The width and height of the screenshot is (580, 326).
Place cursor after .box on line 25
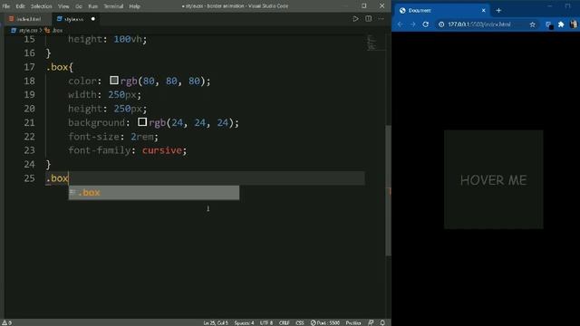[x=69, y=178]
